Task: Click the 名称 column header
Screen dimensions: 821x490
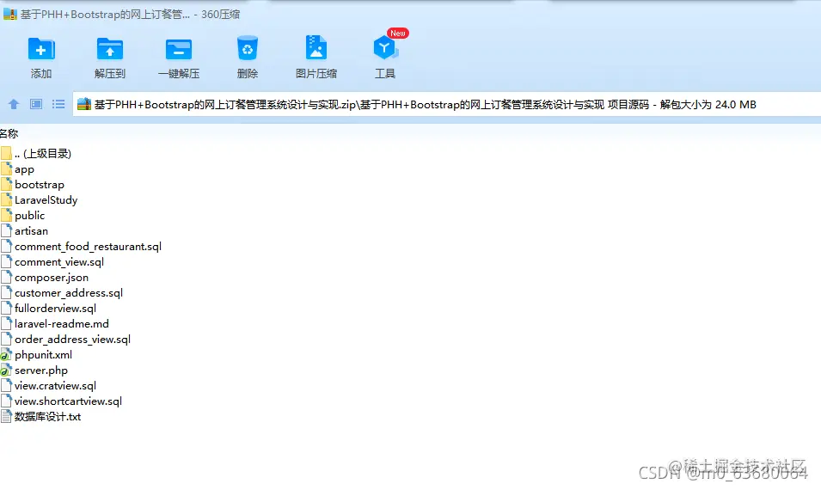Action: click(x=9, y=133)
